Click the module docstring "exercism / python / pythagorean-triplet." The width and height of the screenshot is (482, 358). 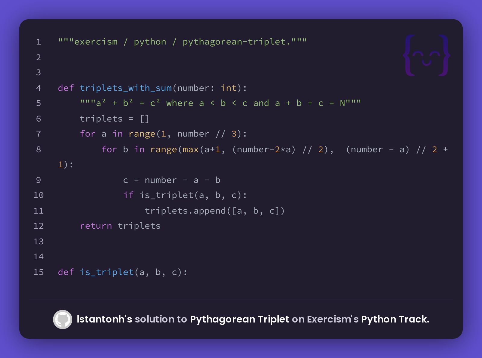point(183,42)
